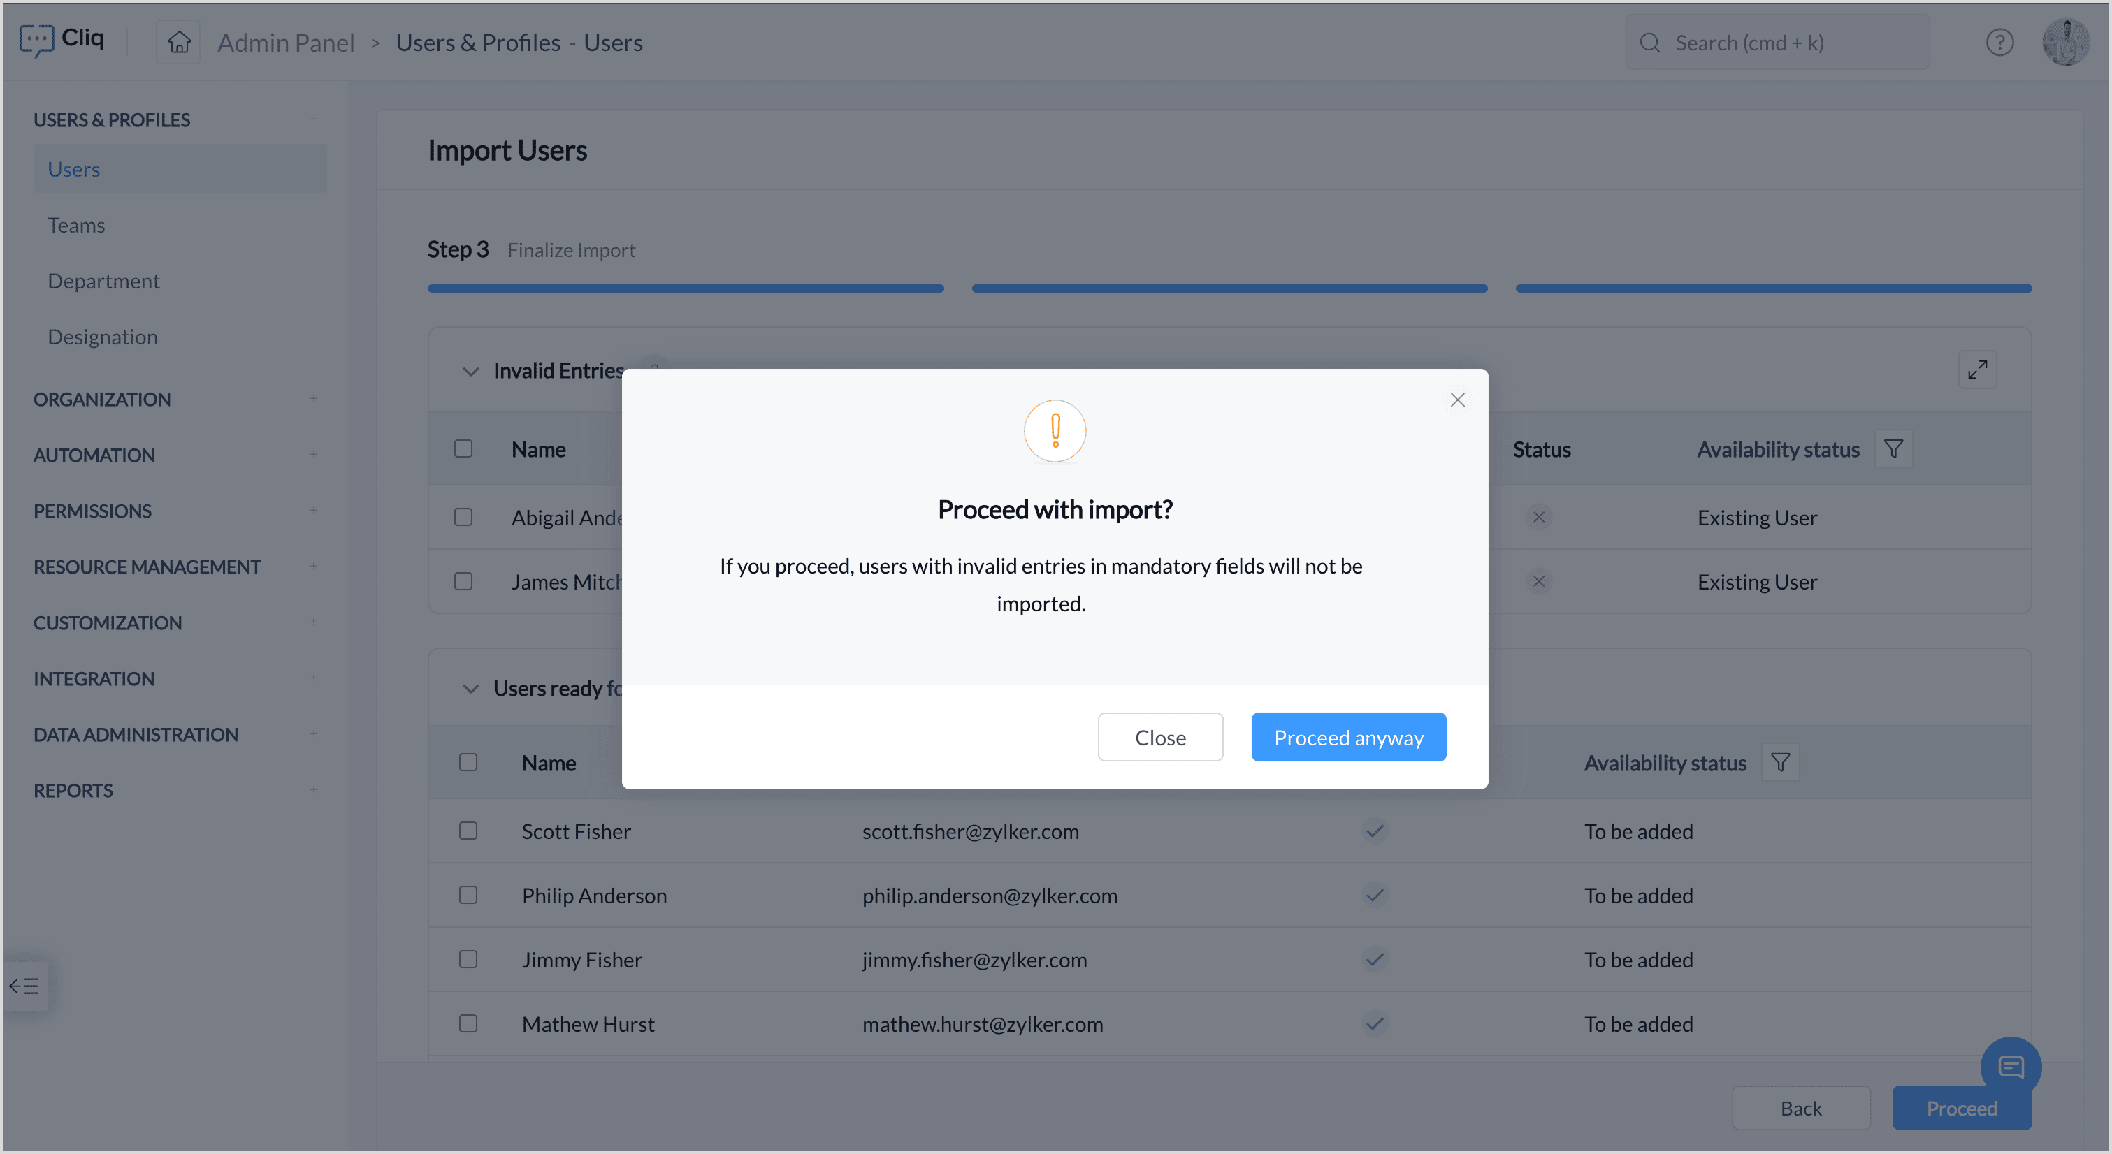Check the Philip Anderson checkbox
The width and height of the screenshot is (2112, 1154).
tap(468, 895)
